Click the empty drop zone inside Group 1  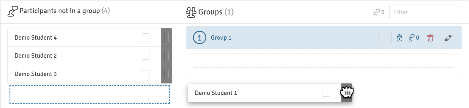324,61
